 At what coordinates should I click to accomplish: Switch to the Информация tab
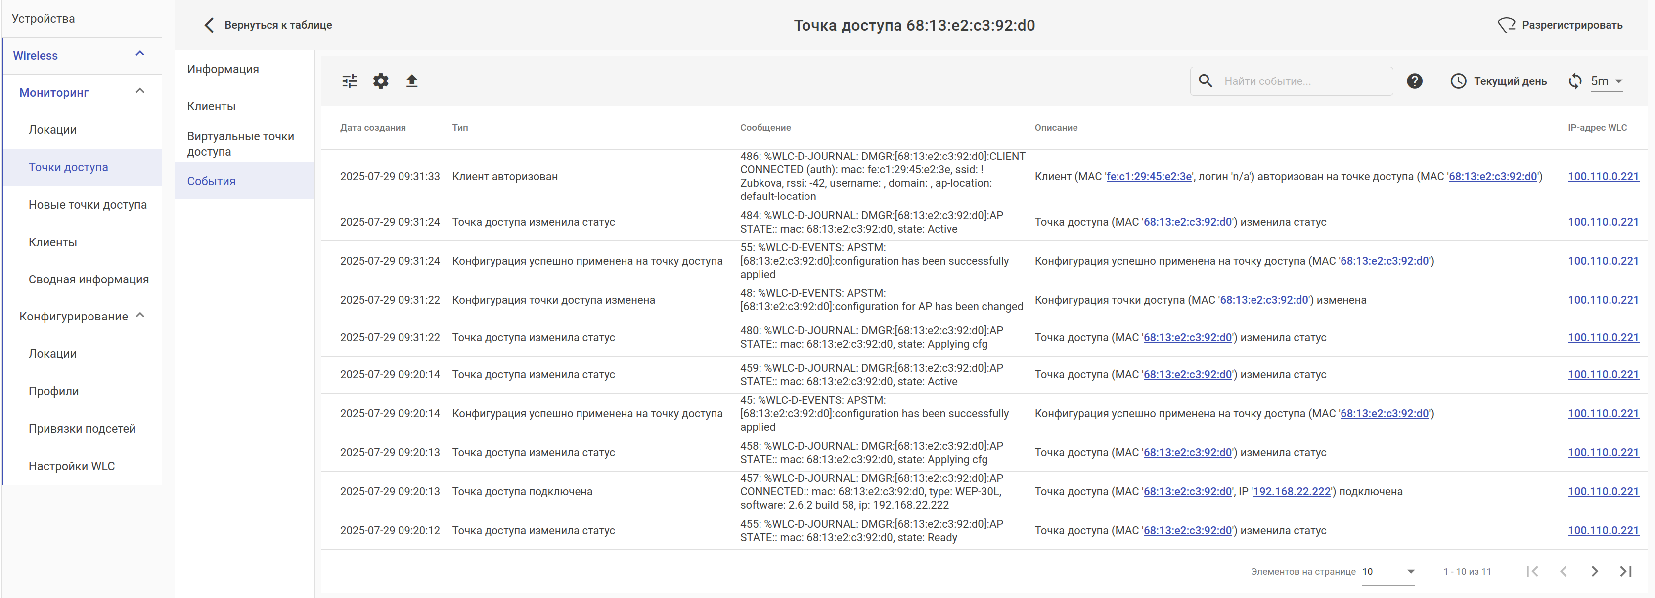(223, 69)
